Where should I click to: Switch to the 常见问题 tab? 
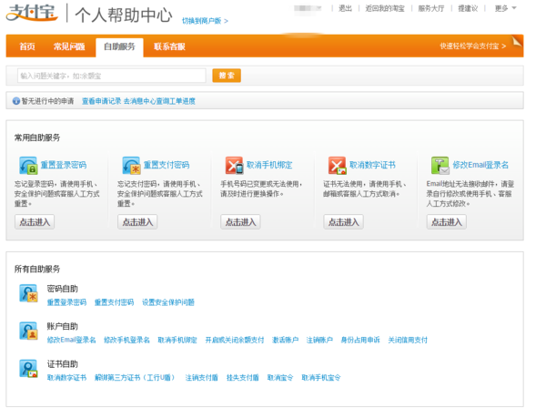(x=69, y=46)
